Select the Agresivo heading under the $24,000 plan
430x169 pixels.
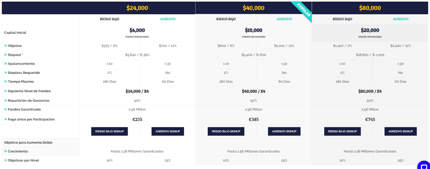tap(167, 19)
